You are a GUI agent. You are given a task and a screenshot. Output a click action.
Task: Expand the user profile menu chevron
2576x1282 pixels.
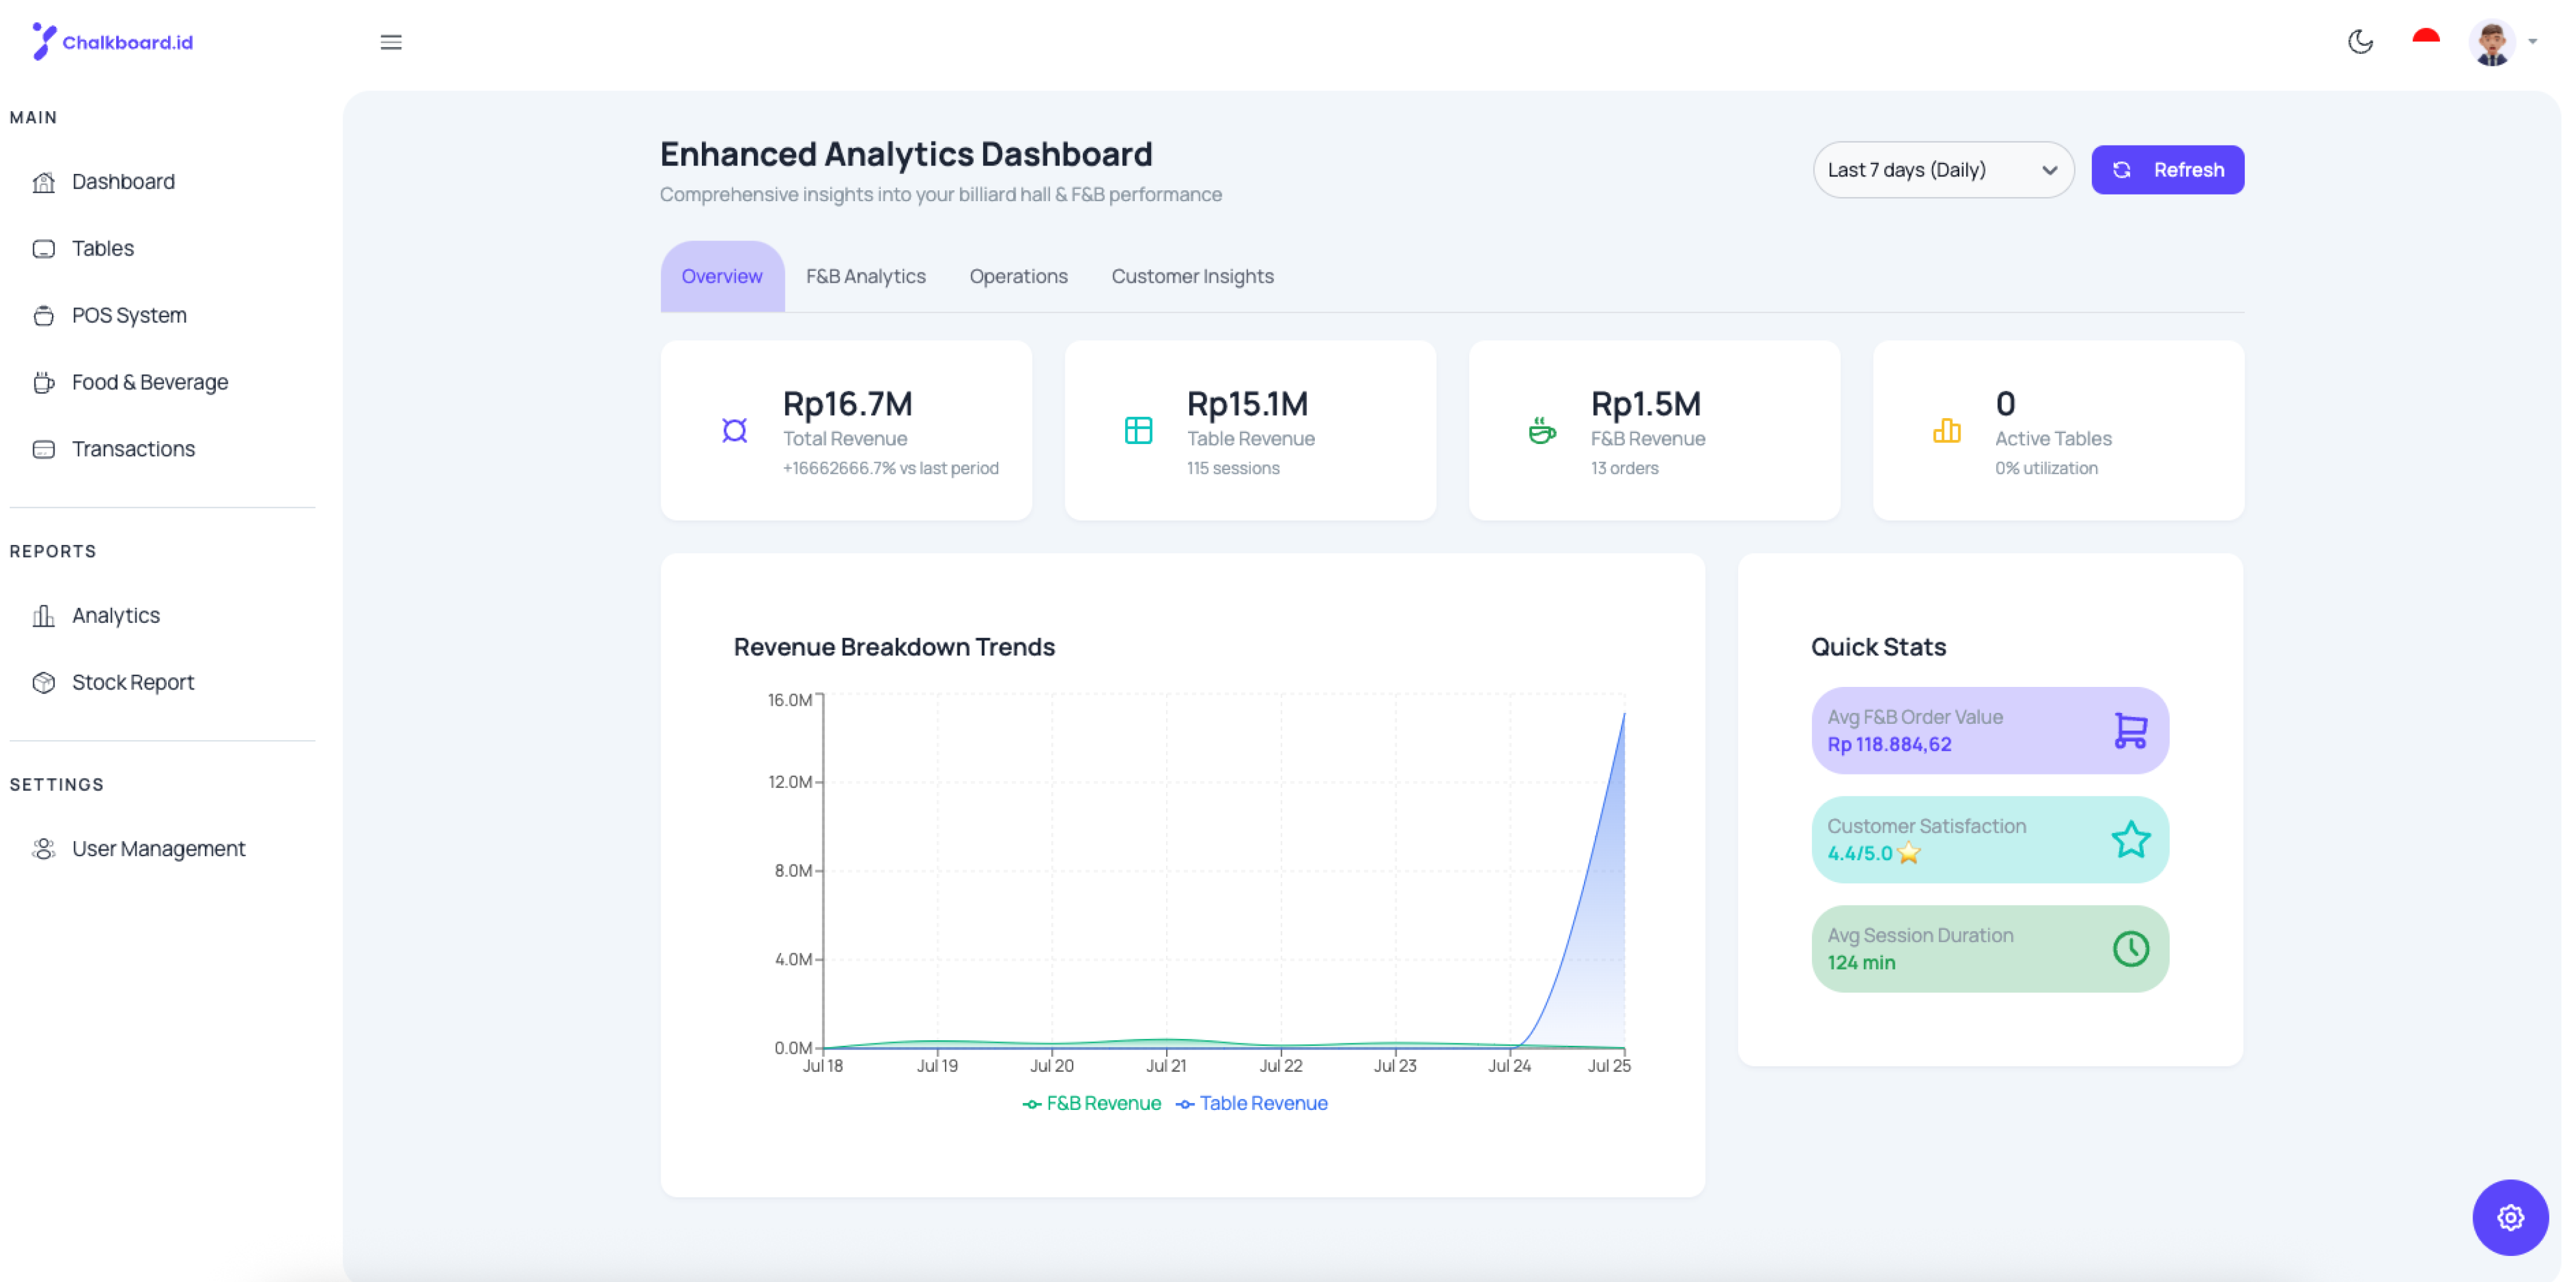2533,42
